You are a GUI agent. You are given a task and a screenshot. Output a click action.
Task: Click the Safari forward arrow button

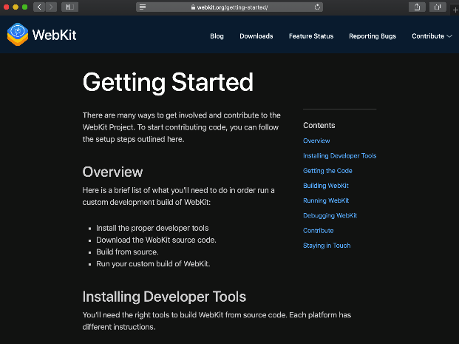51,7
